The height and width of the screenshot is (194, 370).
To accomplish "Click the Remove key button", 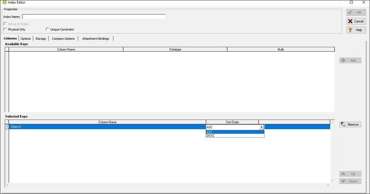I will pyautogui.click(x=350, y=124).
